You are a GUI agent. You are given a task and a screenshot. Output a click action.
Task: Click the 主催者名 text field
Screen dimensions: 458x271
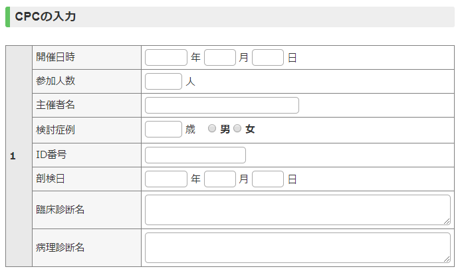click(222, 106)
